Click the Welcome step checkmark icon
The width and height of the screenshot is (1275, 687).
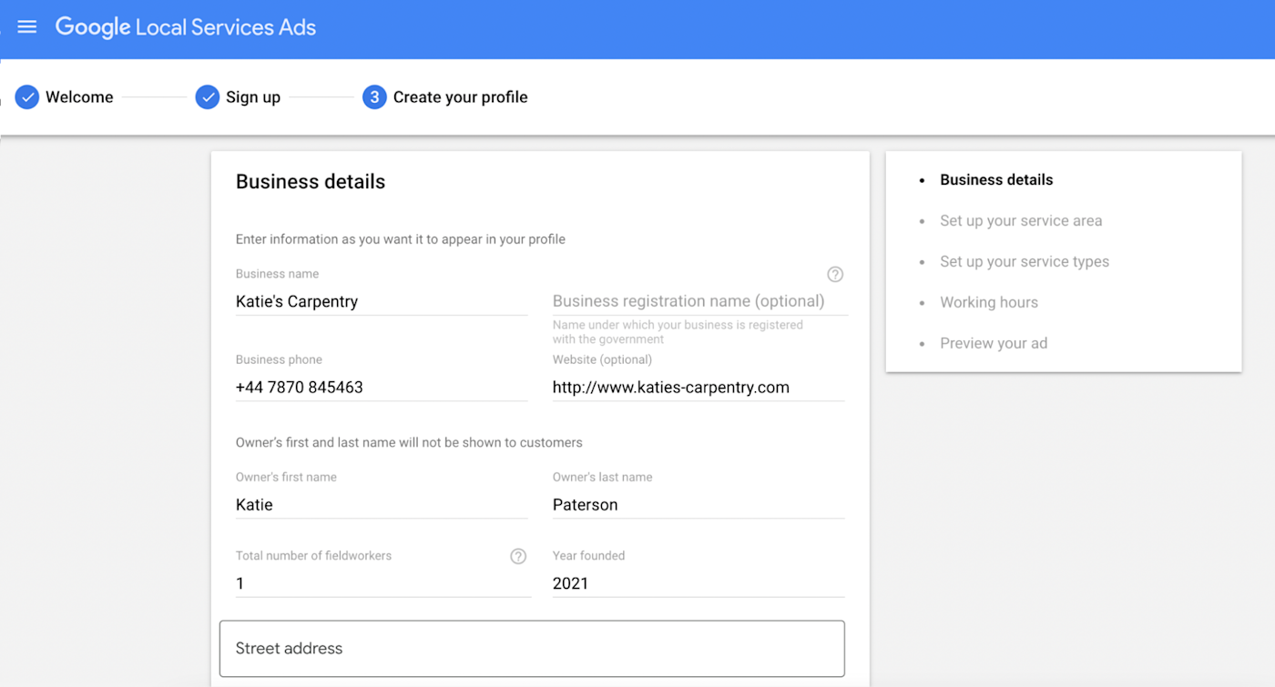click(27, 97)
